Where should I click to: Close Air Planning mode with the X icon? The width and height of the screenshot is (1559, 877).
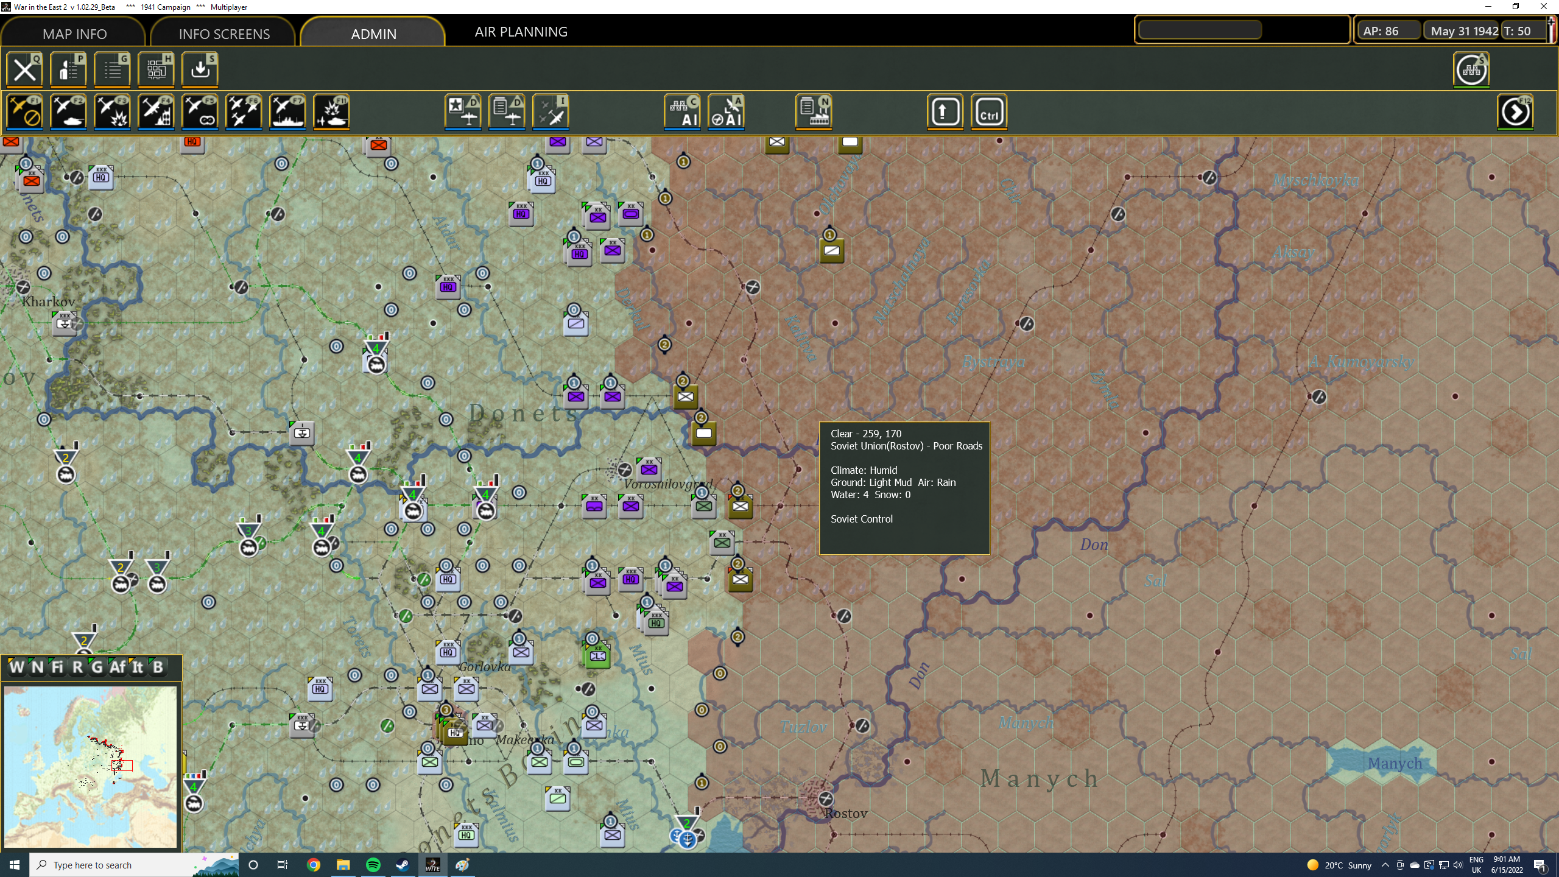(x=24, y=69)
